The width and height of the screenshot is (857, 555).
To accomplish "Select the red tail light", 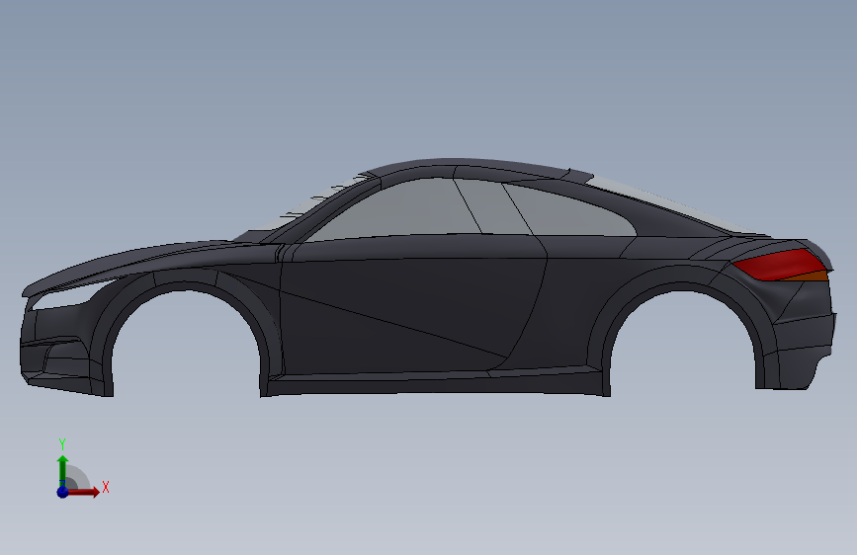I will click(779, 265).
